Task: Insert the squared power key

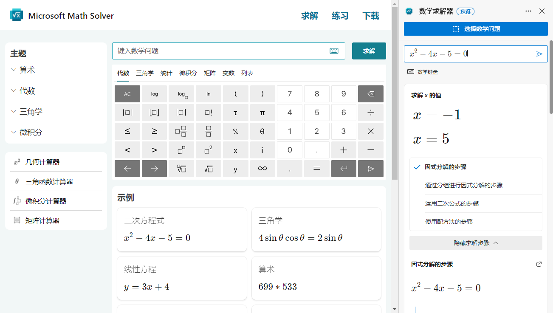Action: tap(209, 150)
